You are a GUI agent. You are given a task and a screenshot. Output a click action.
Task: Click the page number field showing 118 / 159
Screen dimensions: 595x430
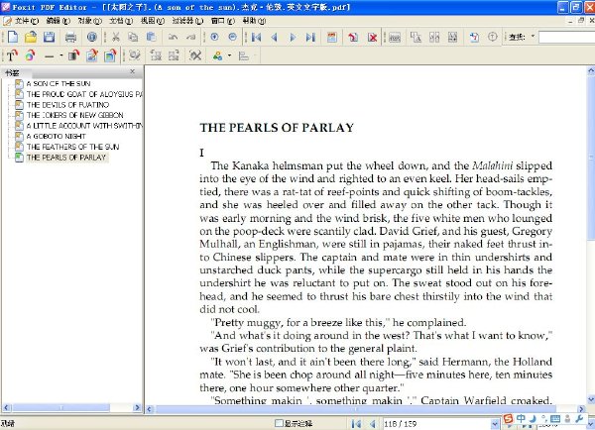tap(436, 423)
